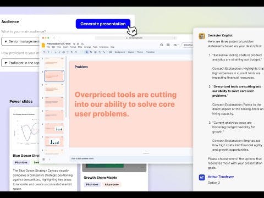The image size is (264, 198).
Task: Click the Google Slides document logo
Action: click(x=43, y=45)
